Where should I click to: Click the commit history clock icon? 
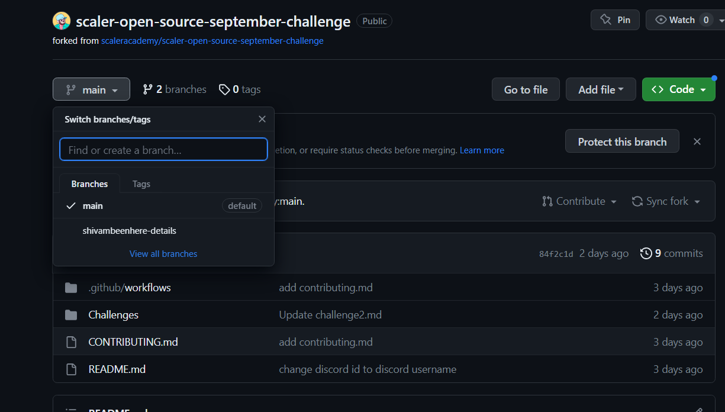(646, 253)
